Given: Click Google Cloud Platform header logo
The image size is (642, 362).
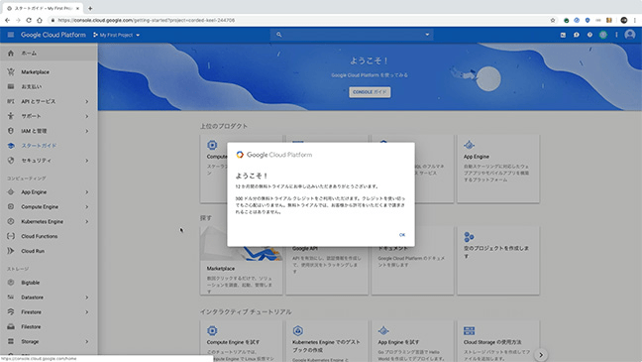Looking at the screenshot, I should pyautogui.click(x=53, y=35).
